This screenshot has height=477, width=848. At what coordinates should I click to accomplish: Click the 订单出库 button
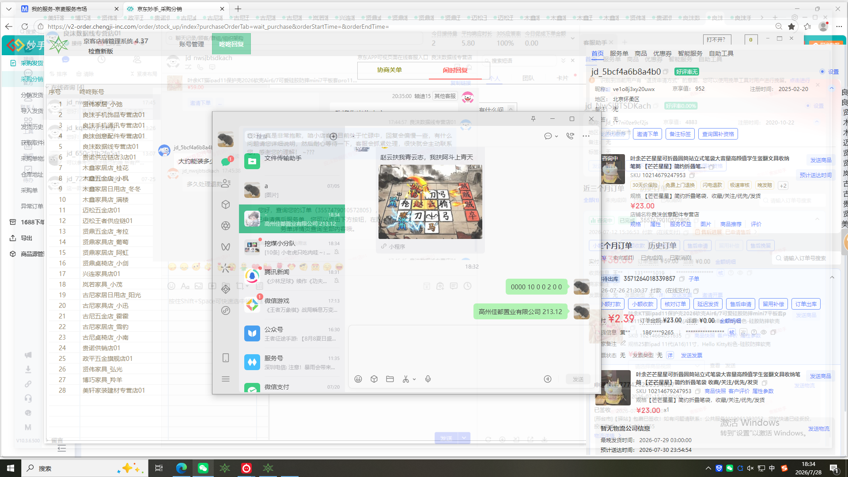806,304
